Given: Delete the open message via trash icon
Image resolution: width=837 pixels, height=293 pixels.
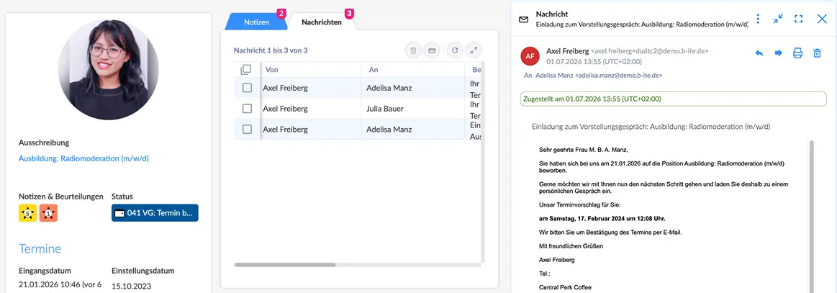Looking at the screenshot, I should click(x=817, y=53).
